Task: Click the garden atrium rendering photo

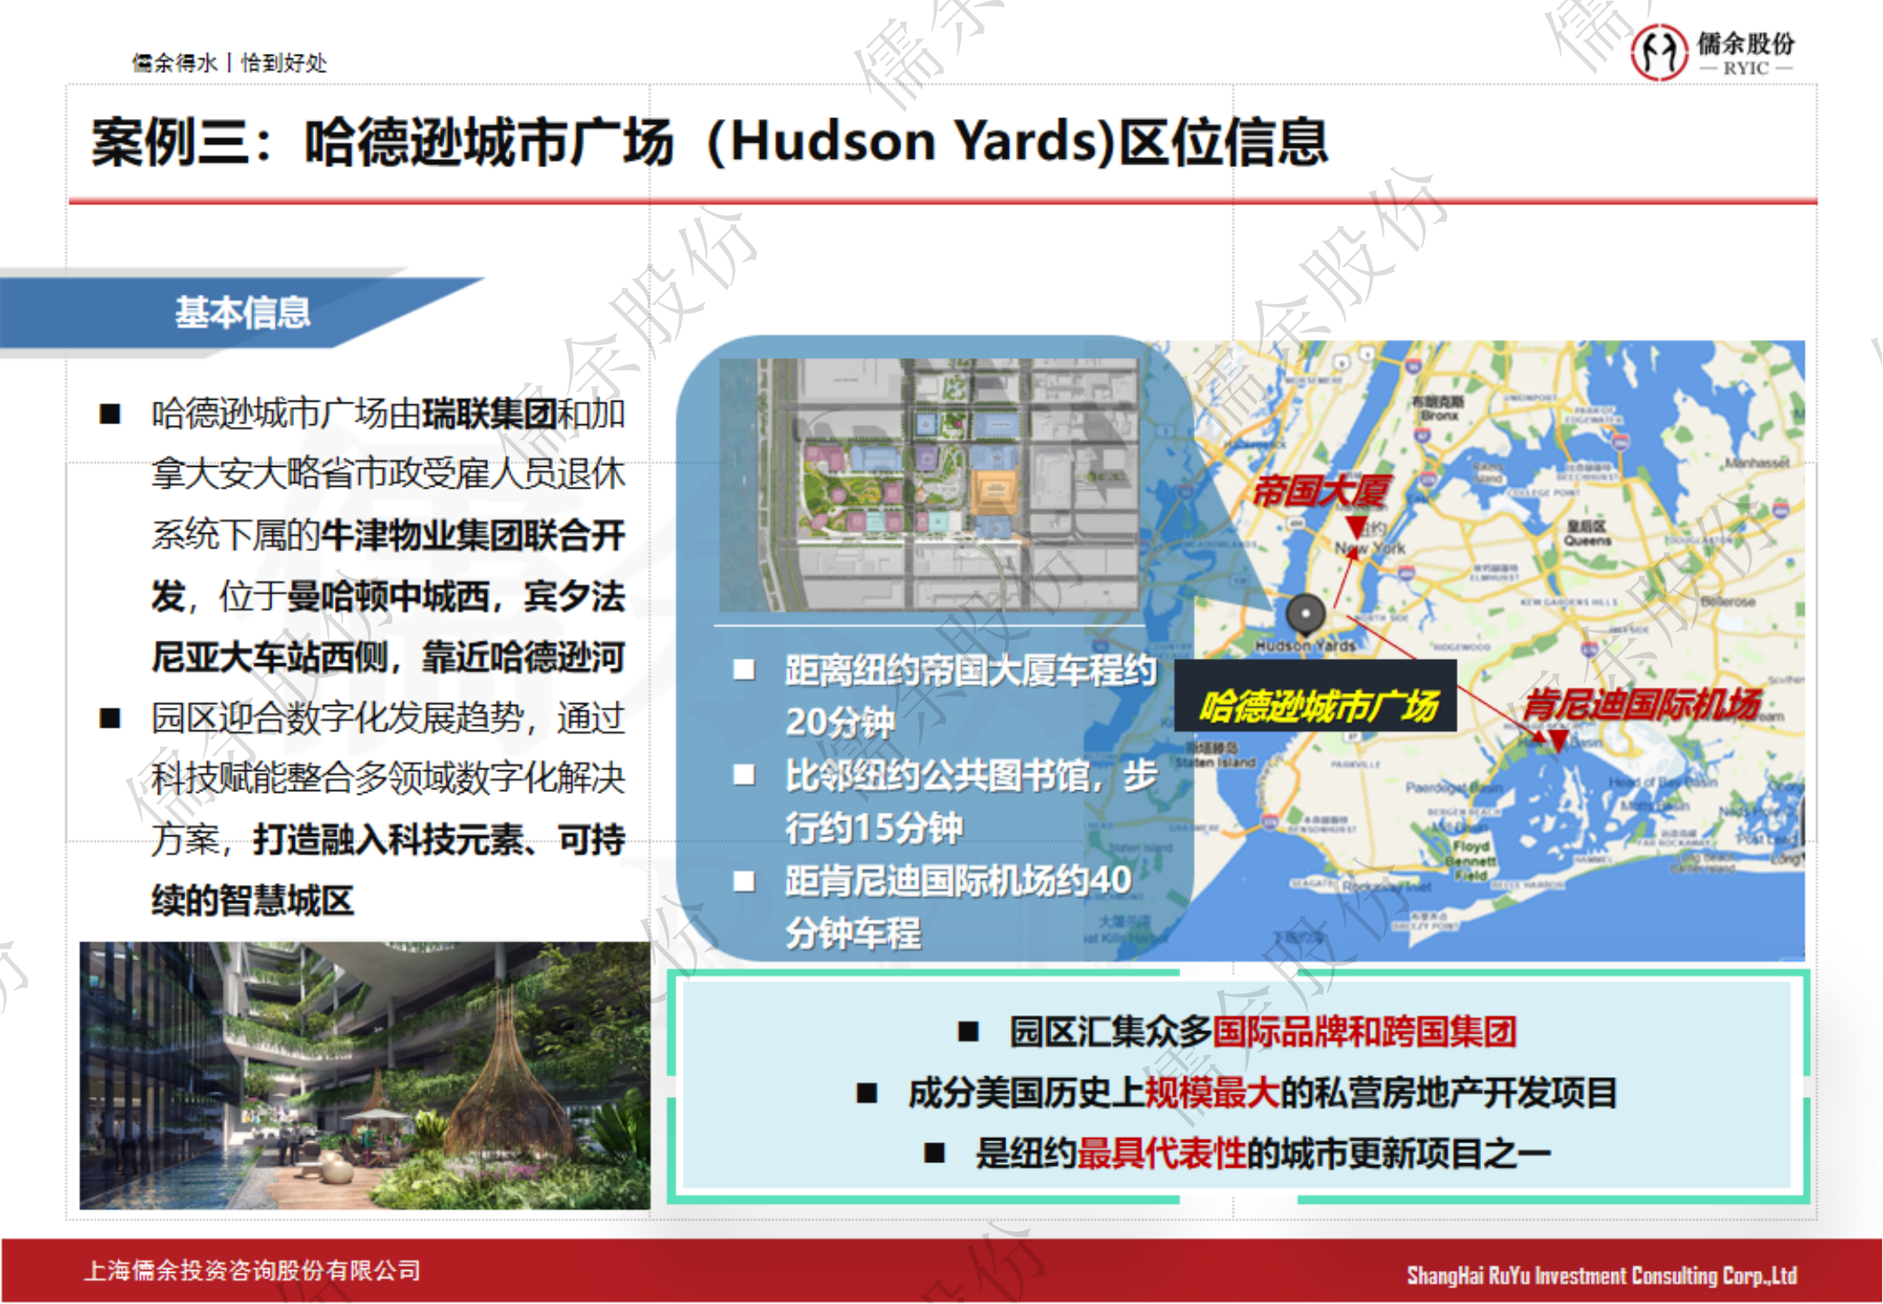Action: coord(364,1075)
